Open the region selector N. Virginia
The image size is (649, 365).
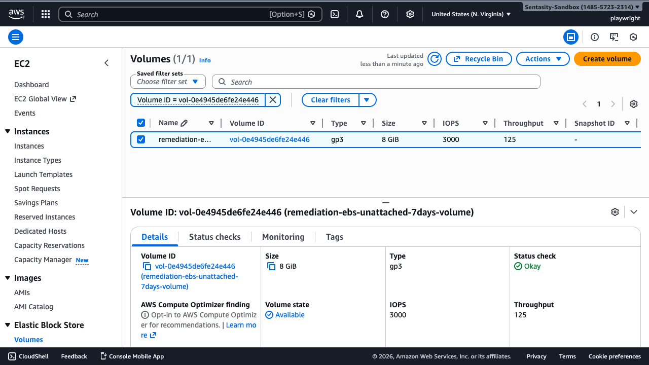tap(471, 14)
